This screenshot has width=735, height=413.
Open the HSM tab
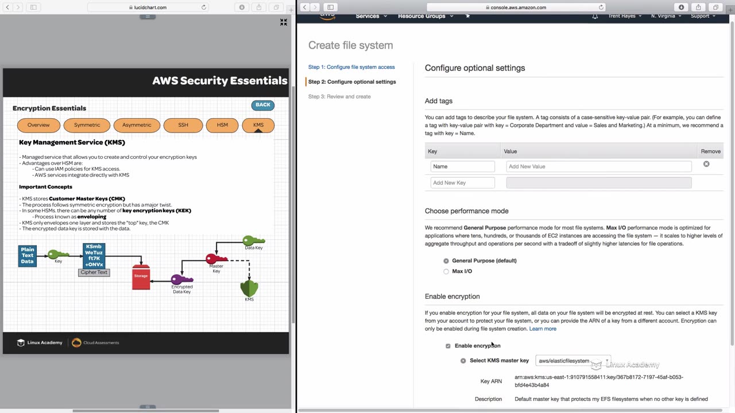click(222, 125)
